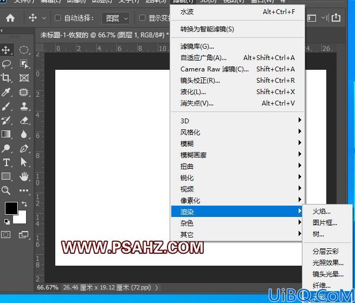Choose 光照效果... in render submenu
The width and height of the screenshot is (355, 303).
[327, 263]
